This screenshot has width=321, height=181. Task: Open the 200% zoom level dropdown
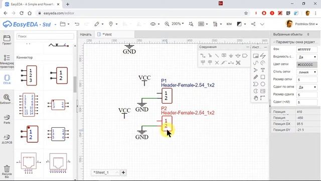point(178,24)
